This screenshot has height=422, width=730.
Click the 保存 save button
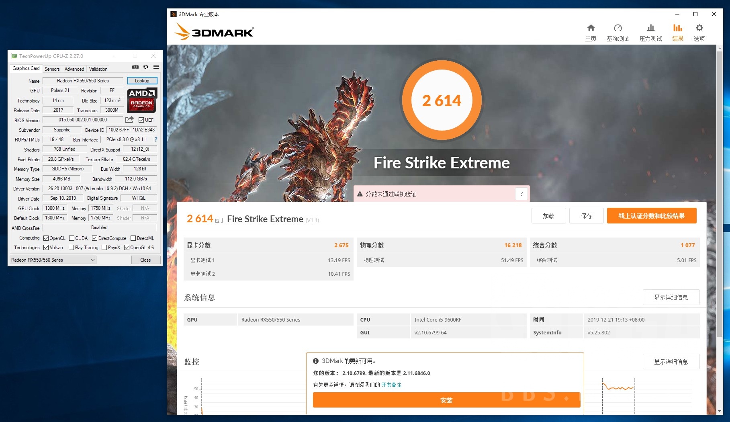tap(586, 215)
